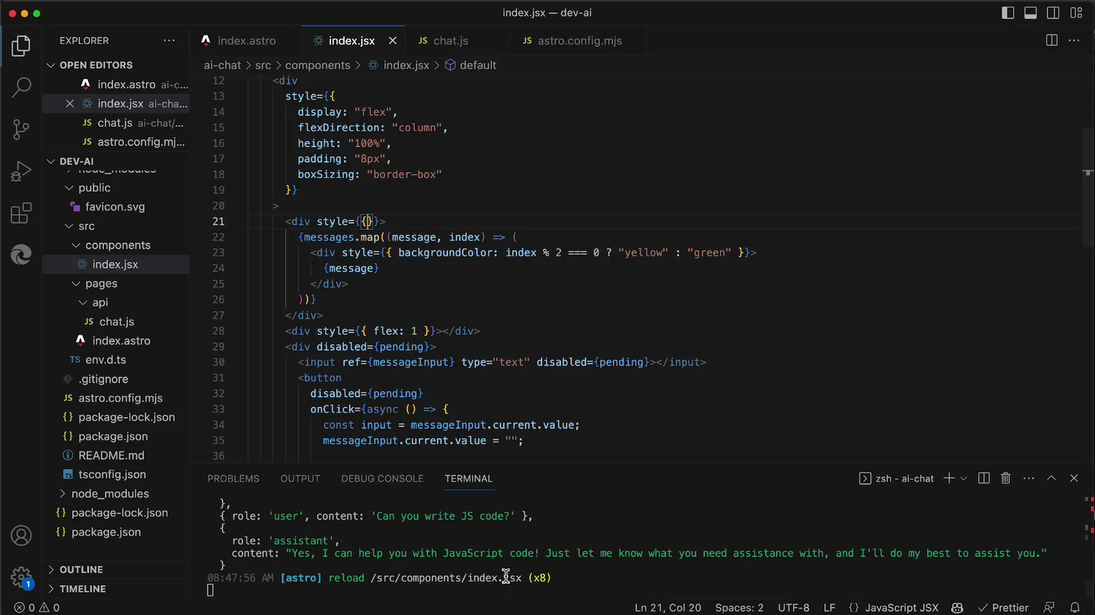The width and height of the screenshot is (1095, 615).
Task: Switch to astro.config.mjs editor tab
Action: tap(579, 41)
